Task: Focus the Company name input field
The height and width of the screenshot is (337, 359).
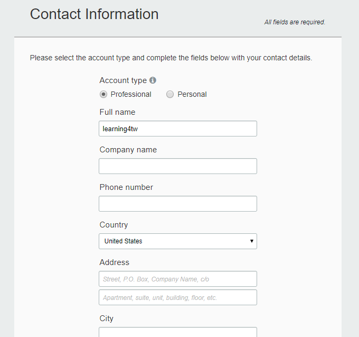Action: 178,166
